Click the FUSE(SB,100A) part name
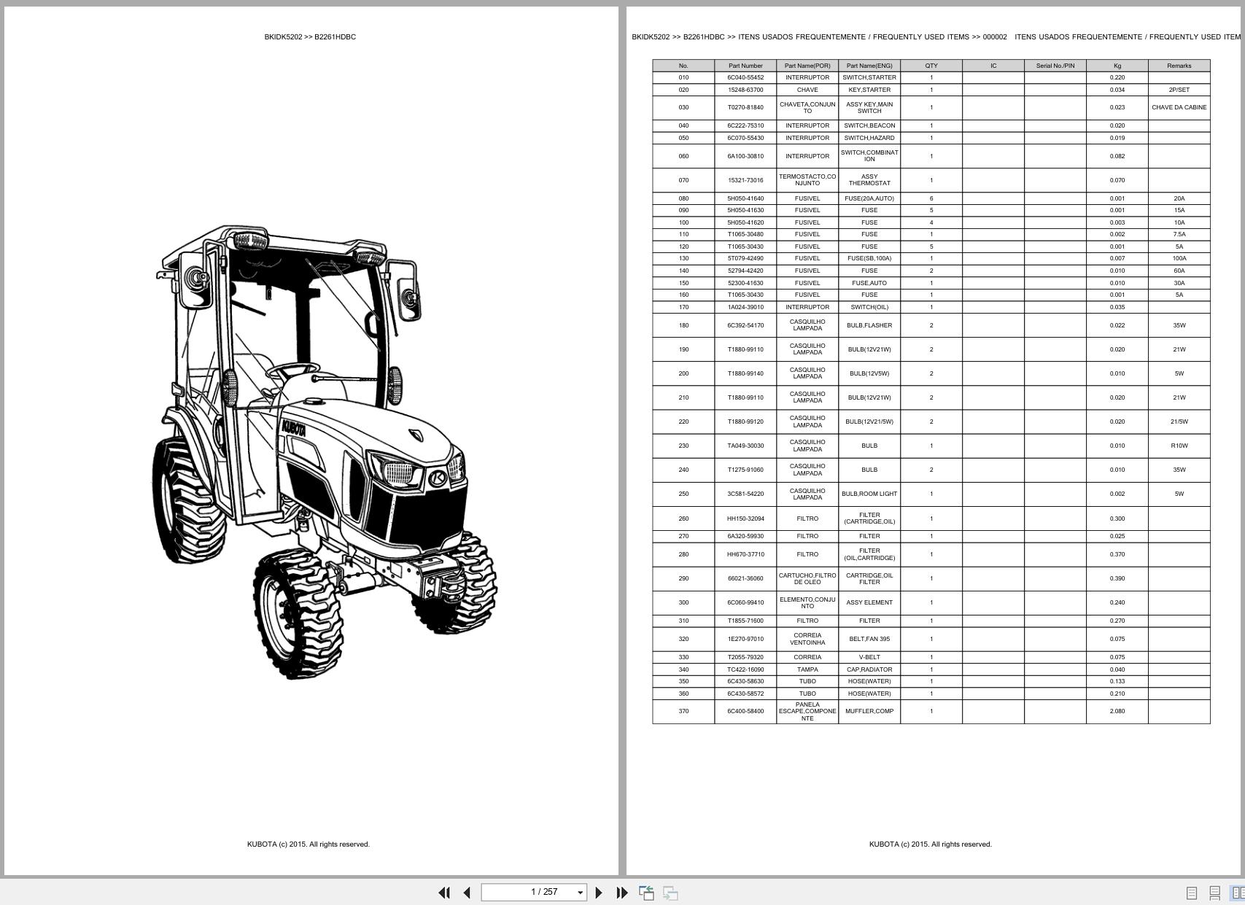 tap(869, 258)
